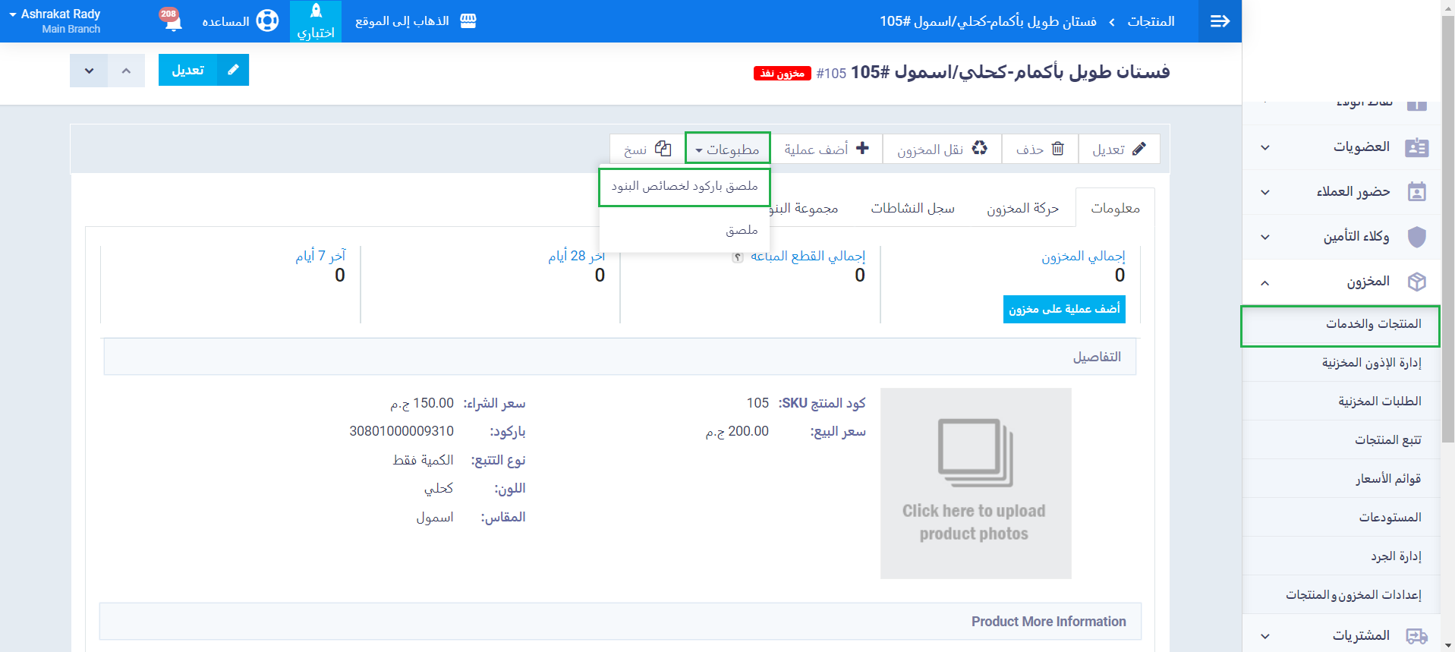Click the blue أضف عملية على مخزون button
1455x652 pixels.
coord(1063,309)
